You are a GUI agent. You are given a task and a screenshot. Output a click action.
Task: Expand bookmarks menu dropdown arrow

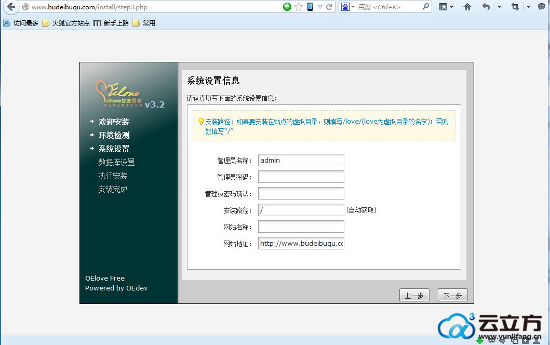pos(452,7)
